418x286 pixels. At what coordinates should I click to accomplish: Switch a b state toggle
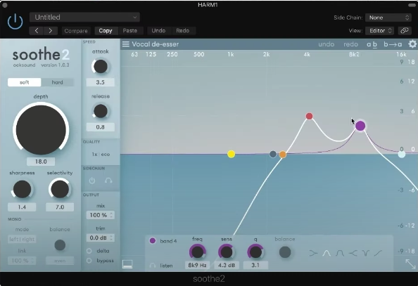[x=372, y=44]
